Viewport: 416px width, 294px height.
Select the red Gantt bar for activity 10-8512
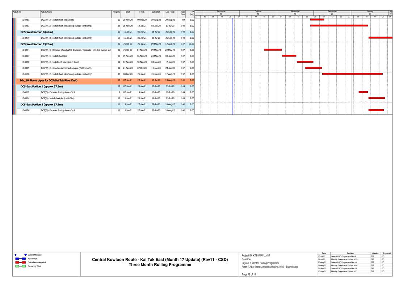pyautogui.click(x=363, y=92)
